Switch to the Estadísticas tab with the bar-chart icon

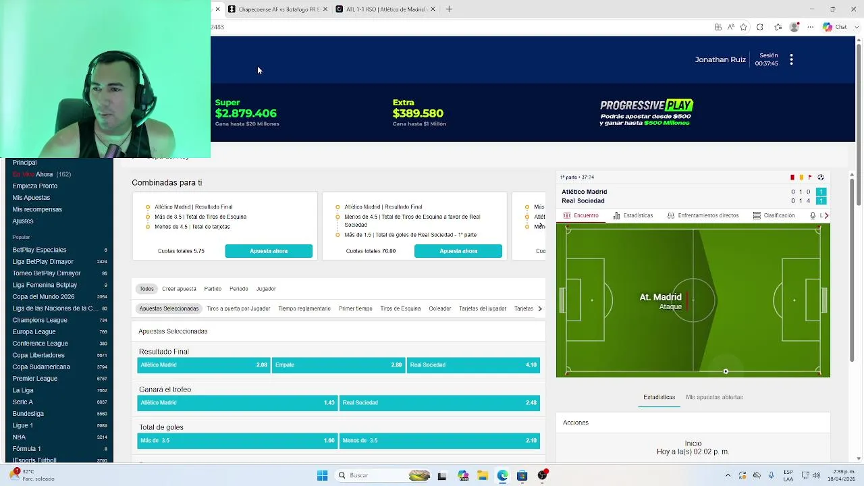633,215
